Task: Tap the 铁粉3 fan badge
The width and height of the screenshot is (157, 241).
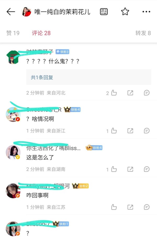Action: coord(62,52)
